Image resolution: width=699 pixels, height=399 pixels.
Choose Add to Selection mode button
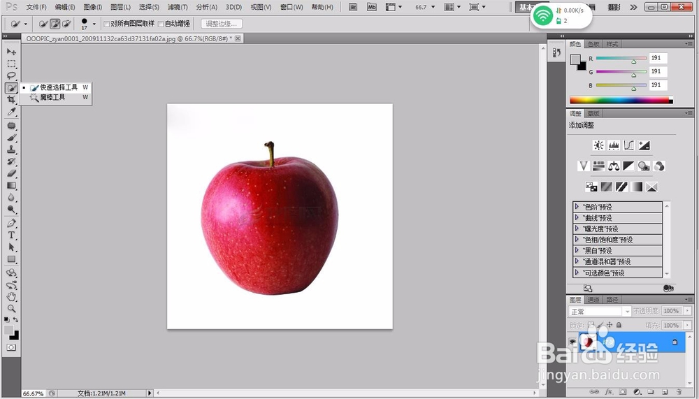pyautogui.click(x=55, y=24)
